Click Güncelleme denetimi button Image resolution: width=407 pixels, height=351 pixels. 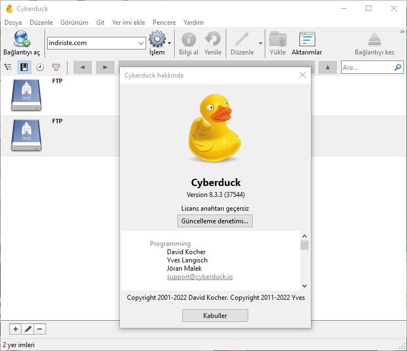(215, 221)
